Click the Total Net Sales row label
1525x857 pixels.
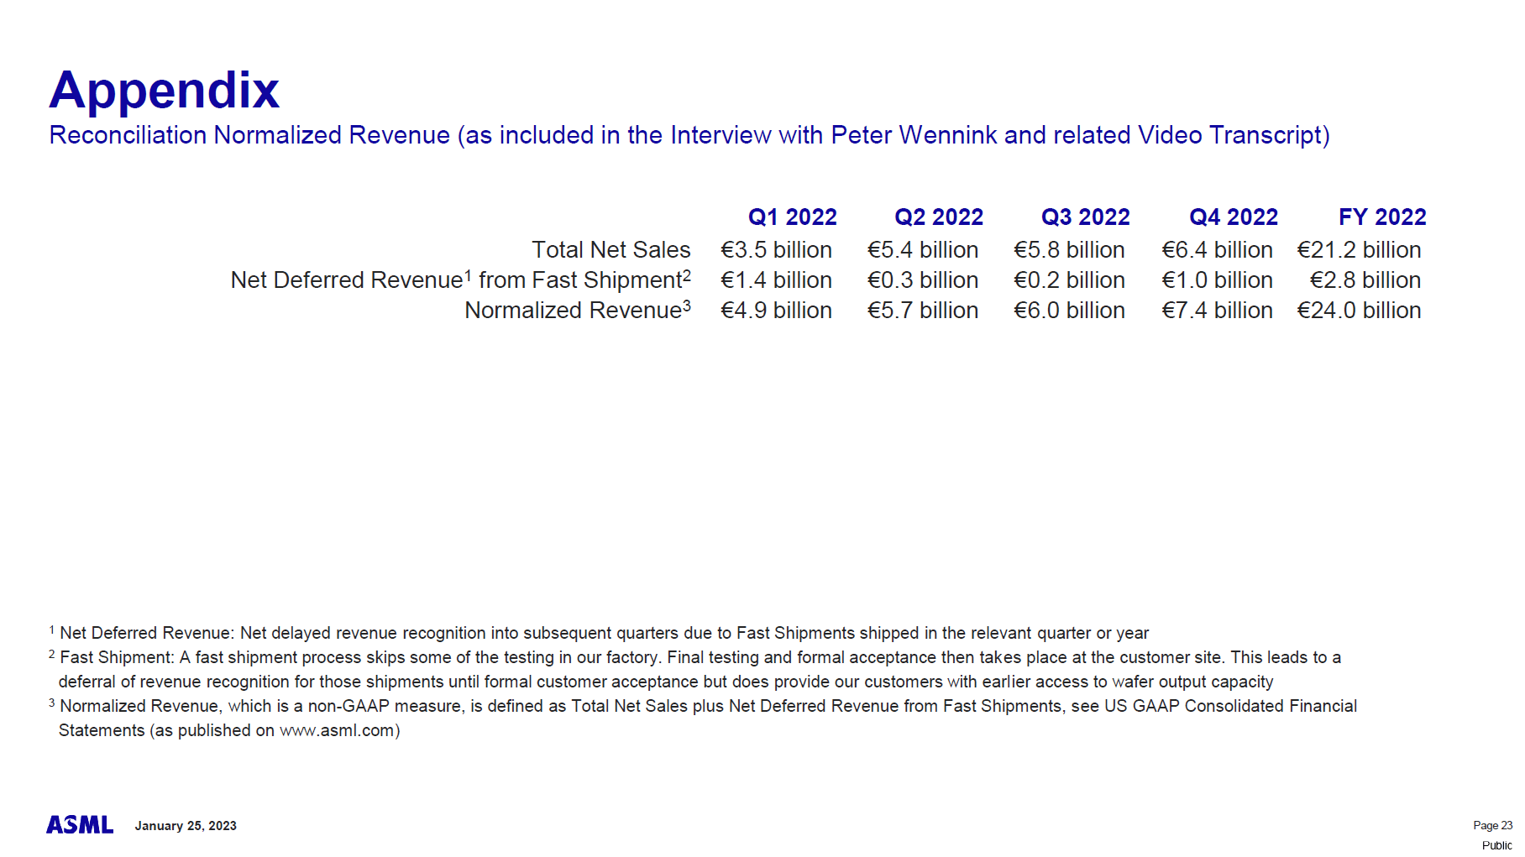click(x=611, y=250)
